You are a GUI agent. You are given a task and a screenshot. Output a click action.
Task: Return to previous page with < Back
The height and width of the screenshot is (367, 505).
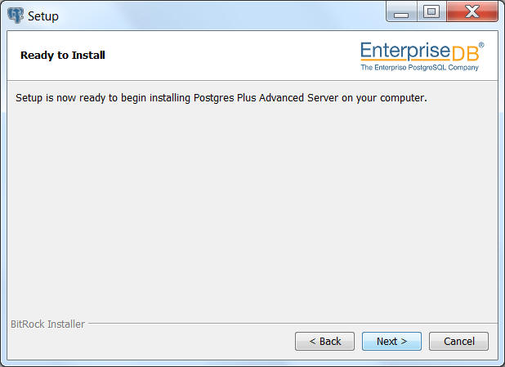324,341
